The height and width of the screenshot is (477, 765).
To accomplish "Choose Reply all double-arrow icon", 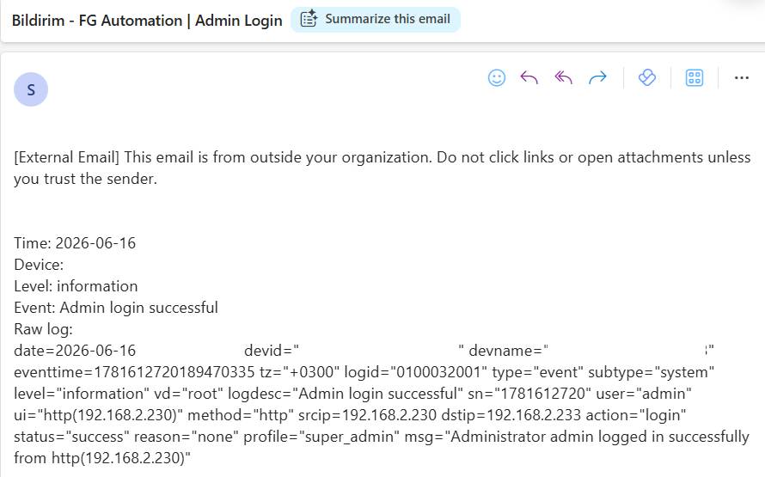I will [x=563, y=77].
